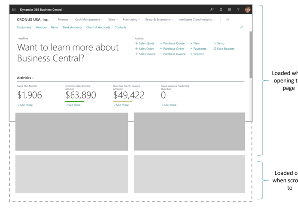Expand Setup & Extensions menu
The height and width of the screenshot is (209, 298).
pos(159,19)
